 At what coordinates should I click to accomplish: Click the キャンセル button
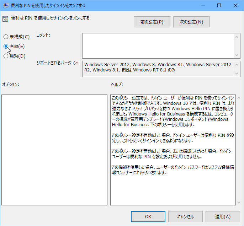185,216
